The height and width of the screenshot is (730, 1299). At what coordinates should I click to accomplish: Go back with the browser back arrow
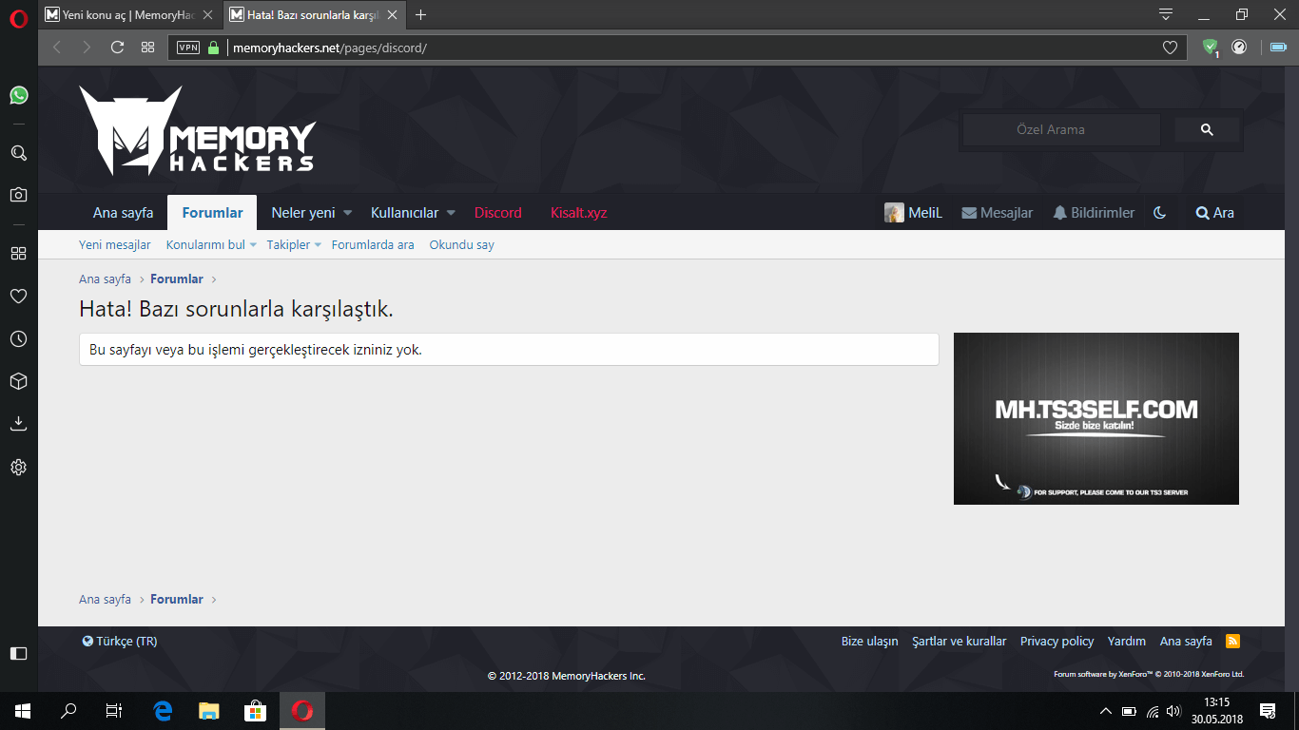click(56, 47)
